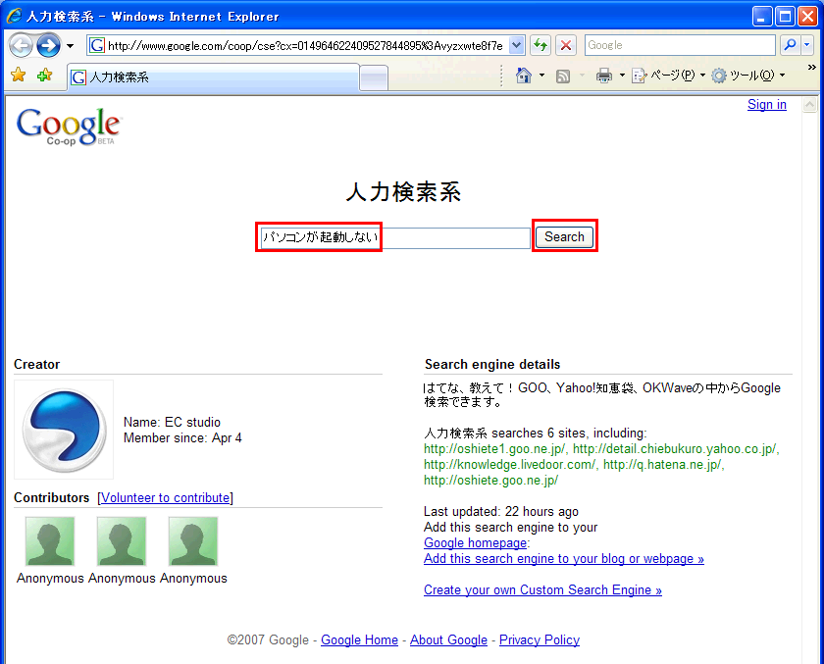Expand the Print options dropdown arrow

tap(622, 76)
